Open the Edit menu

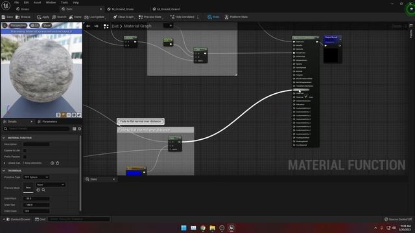(26, 3)
